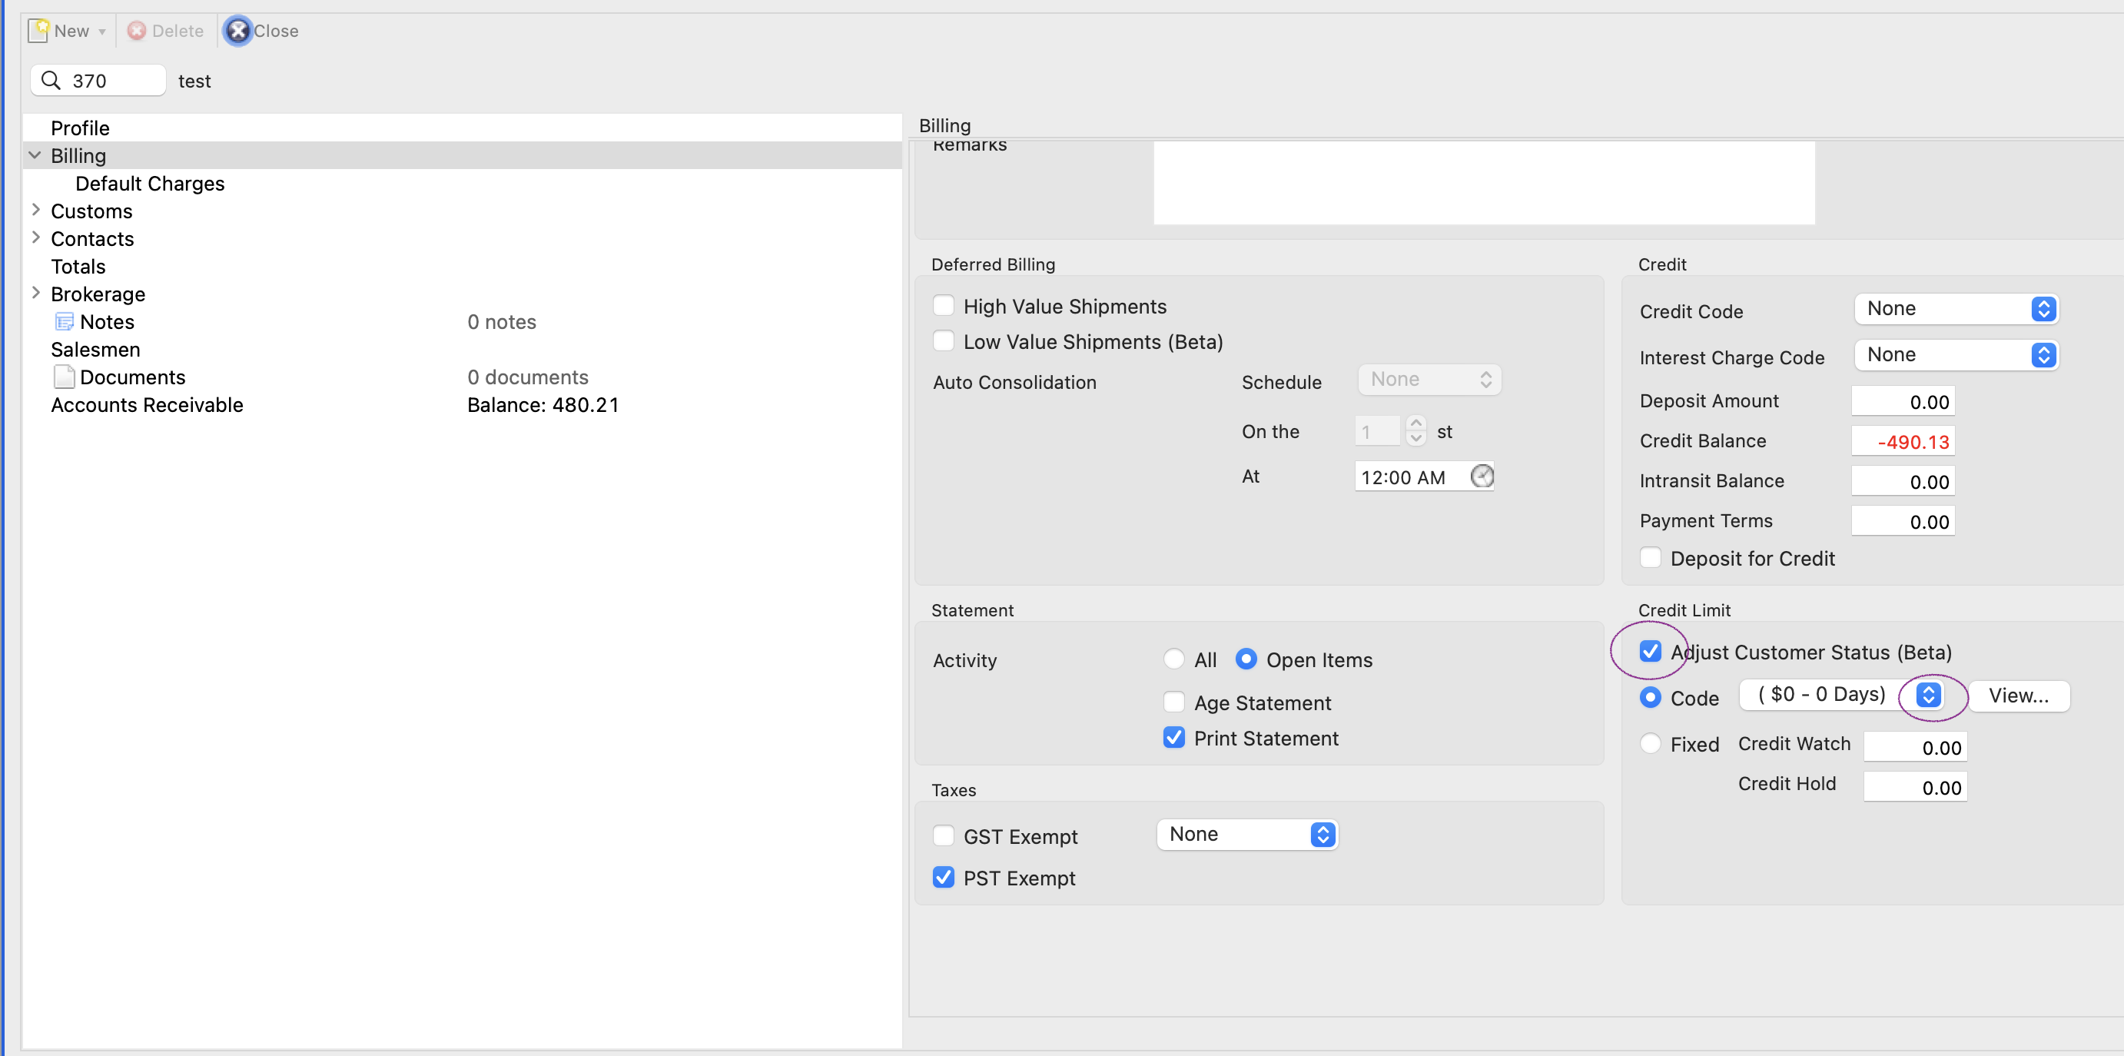Select the Code radio button

[1650, 697]
